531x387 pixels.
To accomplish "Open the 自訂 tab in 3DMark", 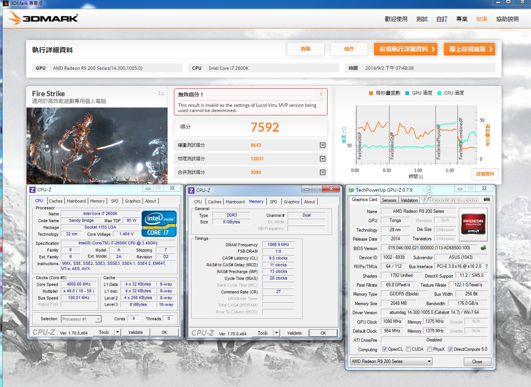I will pyautogui.click(x=442, y=19).
